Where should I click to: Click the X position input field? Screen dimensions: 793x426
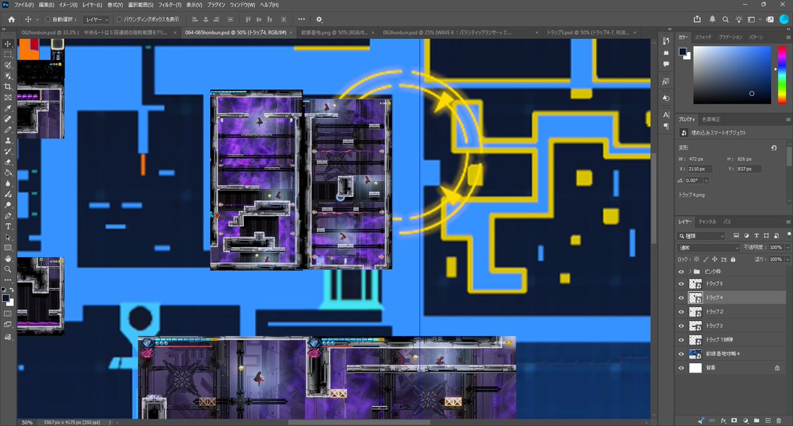coord(700,169)
